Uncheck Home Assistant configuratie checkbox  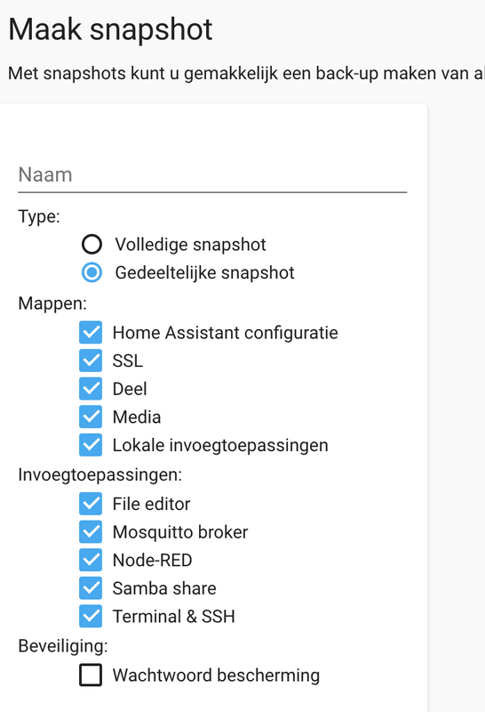coord(91,332)
